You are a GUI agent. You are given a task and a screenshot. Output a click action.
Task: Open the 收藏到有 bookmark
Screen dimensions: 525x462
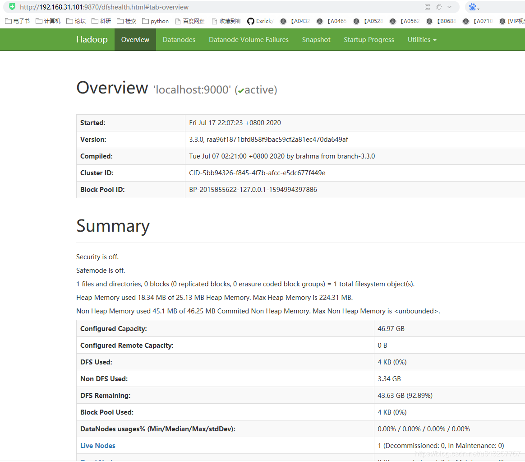[x=226, y=21]
